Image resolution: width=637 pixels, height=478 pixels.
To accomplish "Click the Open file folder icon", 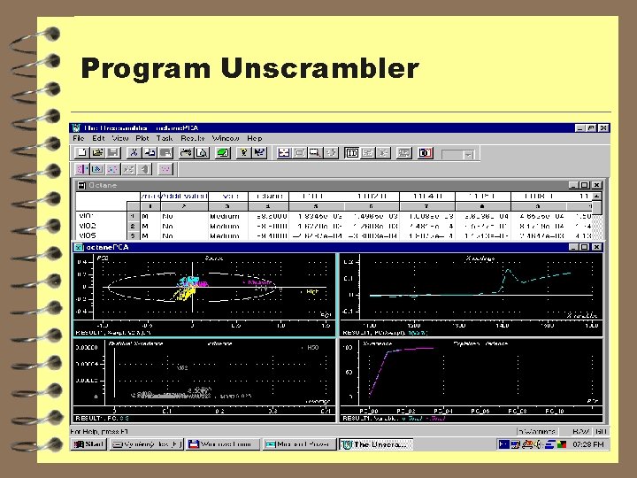I will 97,153.
